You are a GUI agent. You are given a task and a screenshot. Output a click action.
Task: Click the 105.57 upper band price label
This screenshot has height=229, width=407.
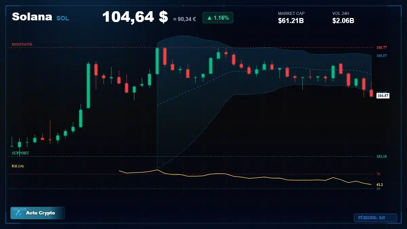pyautogui.click(x=382, y=56)
